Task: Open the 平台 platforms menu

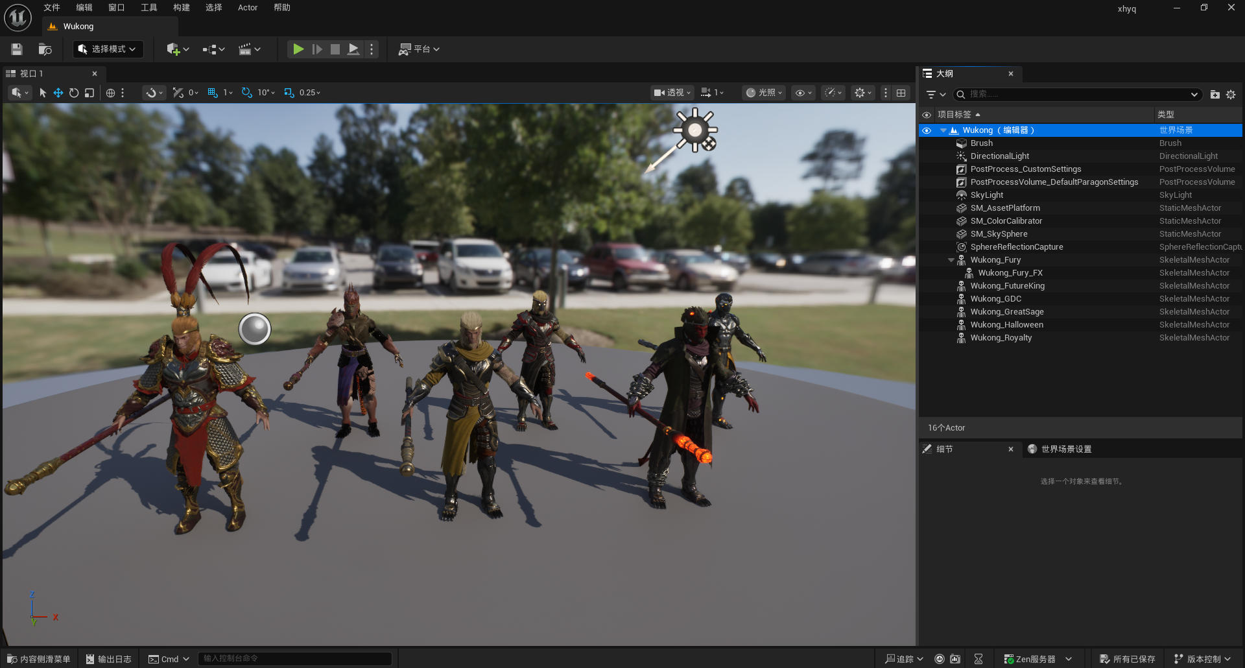Action: [419, 49]
